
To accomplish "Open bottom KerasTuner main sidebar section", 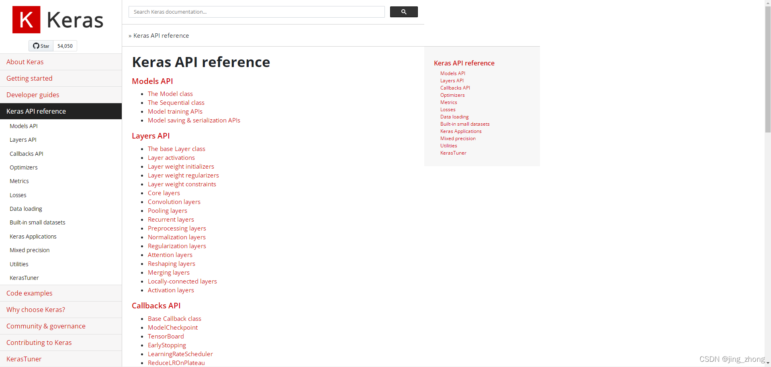I will coord(61,359).
